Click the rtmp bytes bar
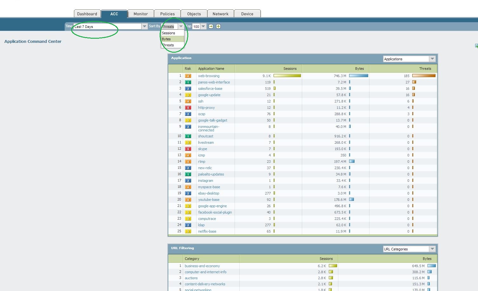 click(x=352, y=162)
